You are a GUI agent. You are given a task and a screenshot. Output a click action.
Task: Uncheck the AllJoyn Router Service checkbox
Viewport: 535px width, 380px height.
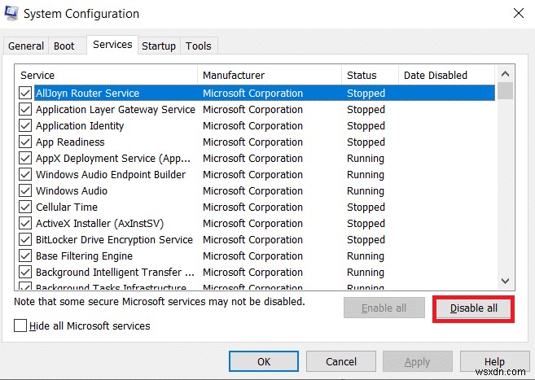point(25,94)
